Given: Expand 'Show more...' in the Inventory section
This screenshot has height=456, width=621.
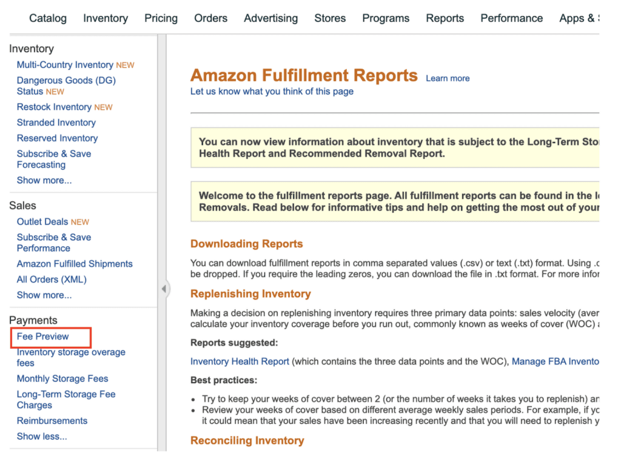Looking at the screenshot, I should coord(44,180).
